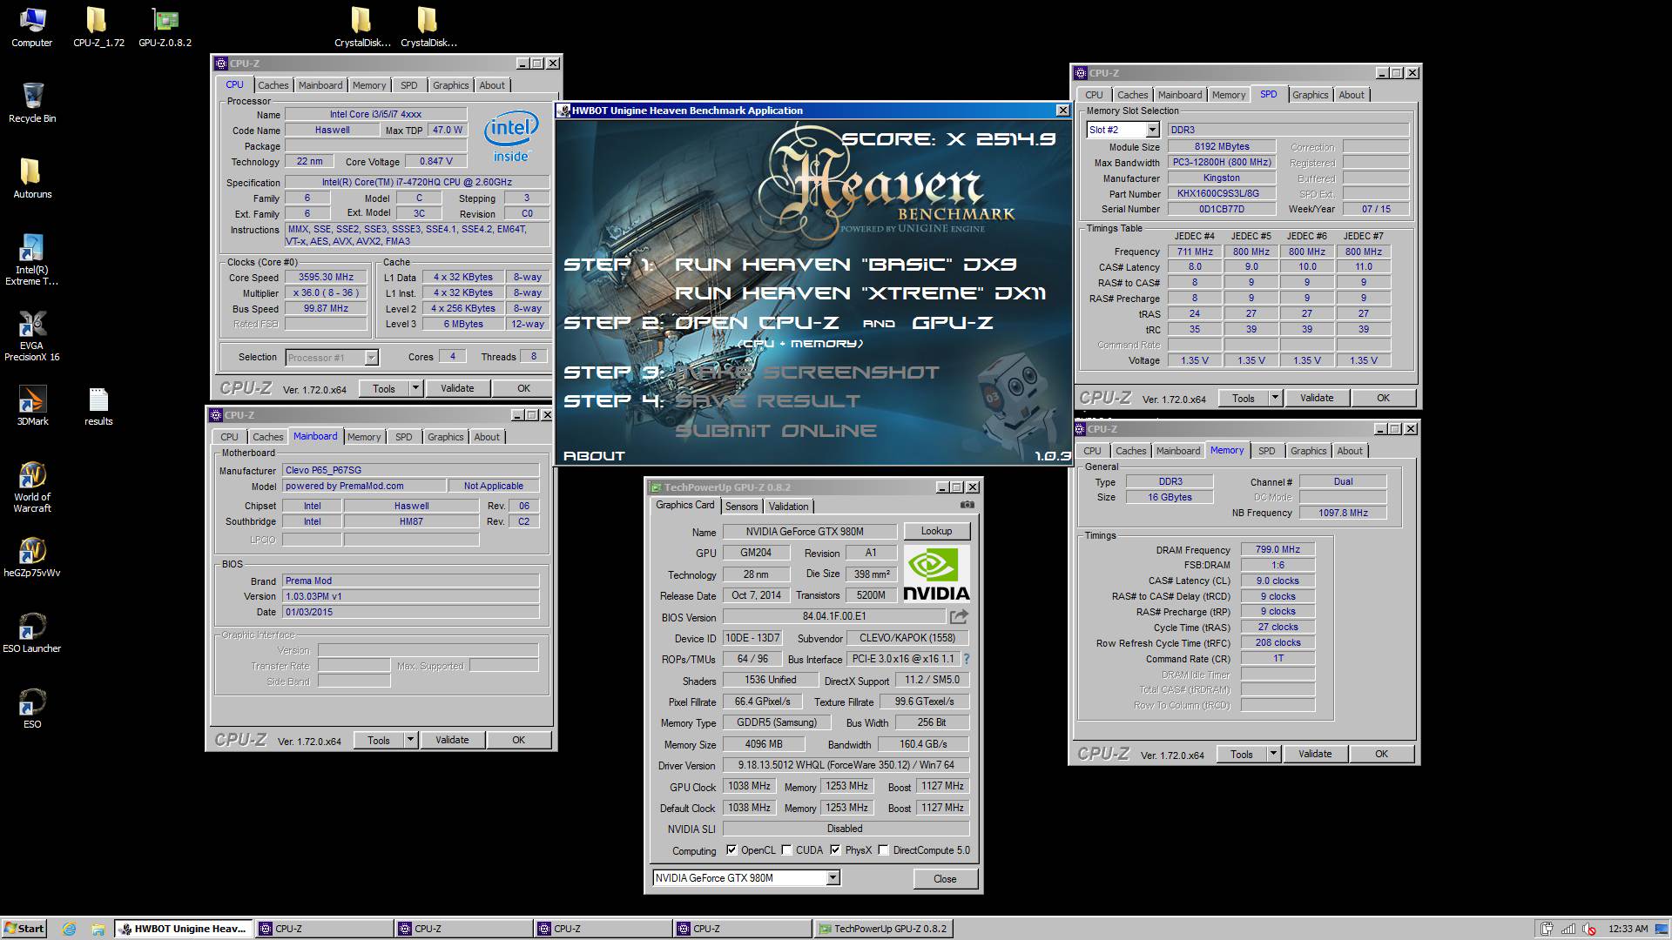Click SAVE RESULT in Heaven benchmark
Viewport: 1672px width, 940px height.
pyautogui.click(x=767, y=401)
